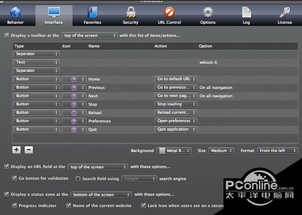The width and height of the screenshot is (302, 215).
Task: Open Reload current action dropdown
Action: click(176, 112)
